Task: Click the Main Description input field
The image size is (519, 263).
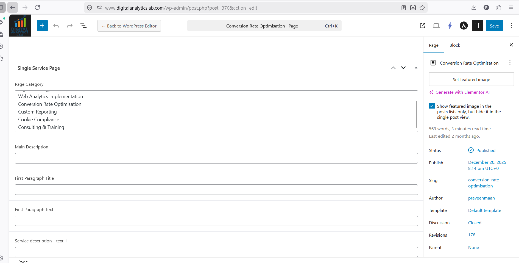Action: (x=216, y=158)
